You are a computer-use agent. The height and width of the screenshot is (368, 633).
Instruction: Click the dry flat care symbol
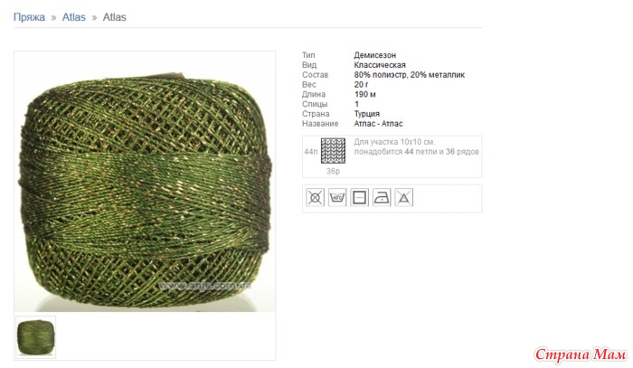[x=359, y=198]
